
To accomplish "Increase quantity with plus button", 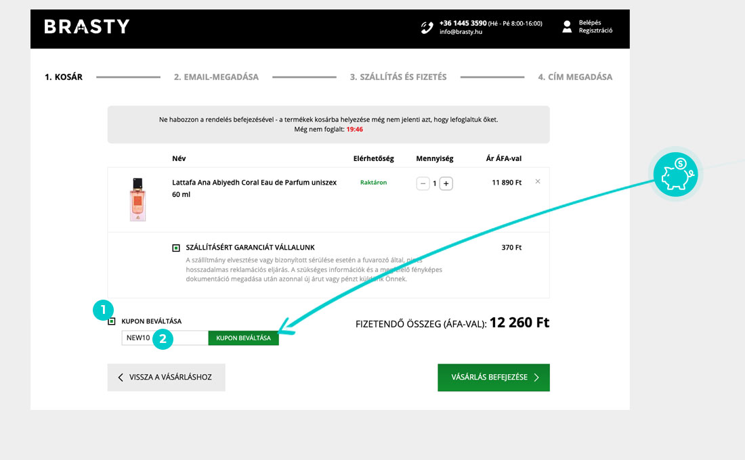I will pos(446,183).
